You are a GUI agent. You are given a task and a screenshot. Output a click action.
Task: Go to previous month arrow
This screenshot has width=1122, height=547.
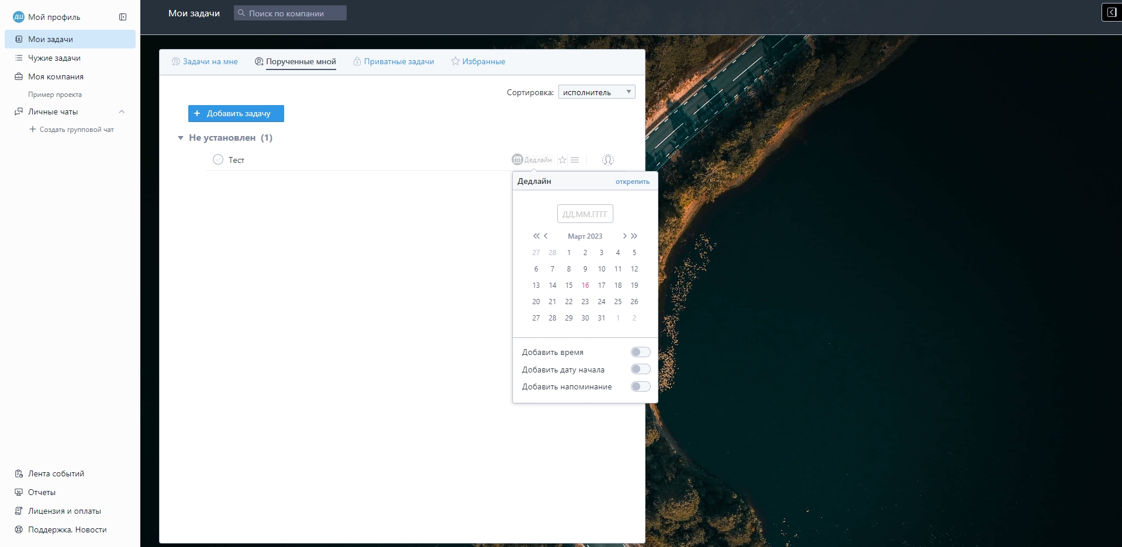click(546, 236)
